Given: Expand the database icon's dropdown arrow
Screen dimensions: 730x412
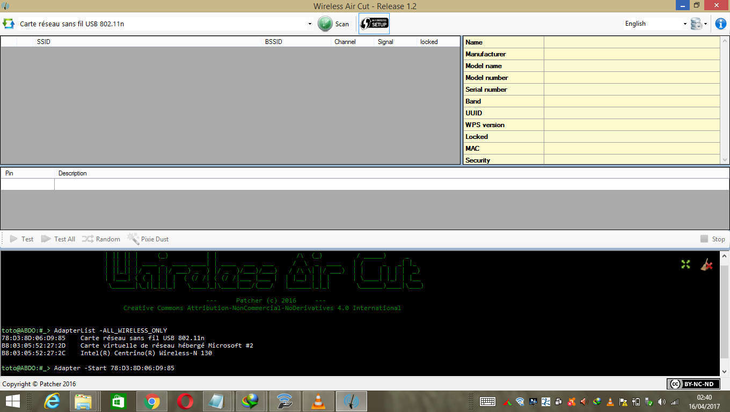Looking at the screenshot, I should (705, 24).
